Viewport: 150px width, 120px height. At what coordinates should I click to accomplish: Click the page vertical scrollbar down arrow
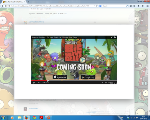click(149, 114)
